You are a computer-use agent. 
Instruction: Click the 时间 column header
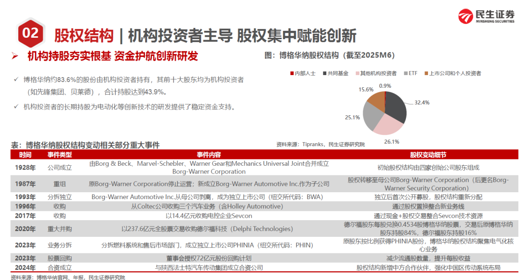pos(25,154)
